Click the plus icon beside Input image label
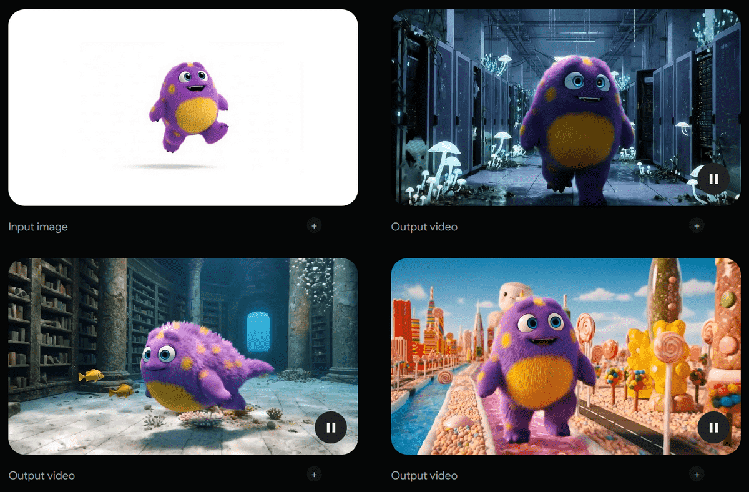 tap(314, 225)
